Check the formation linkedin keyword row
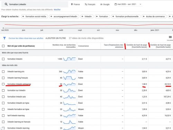 coord(3,59)
